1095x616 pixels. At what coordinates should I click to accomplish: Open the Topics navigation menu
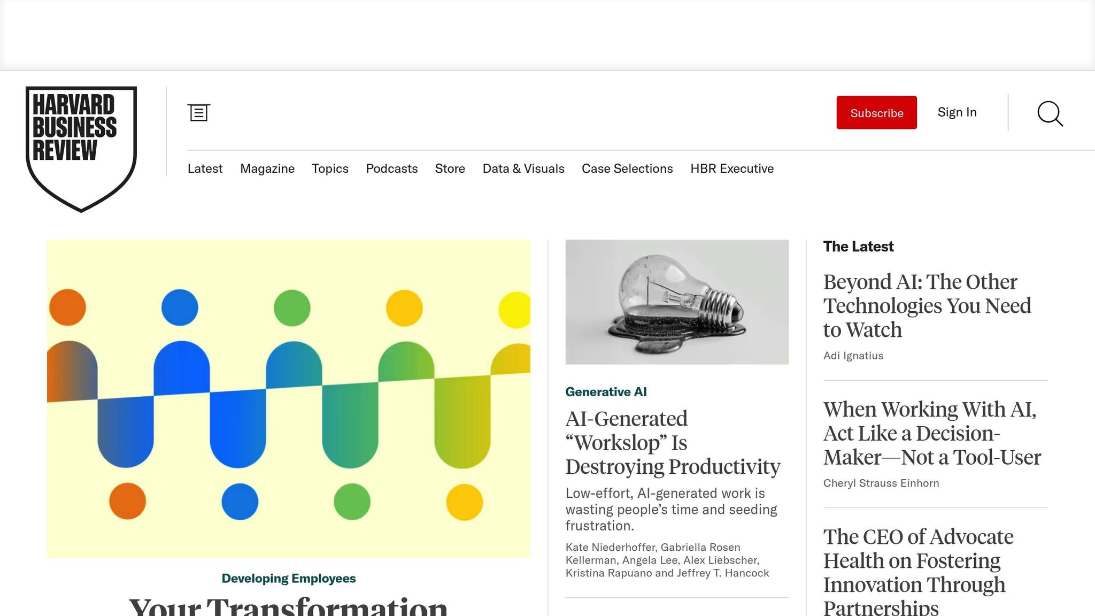[330, 168]
